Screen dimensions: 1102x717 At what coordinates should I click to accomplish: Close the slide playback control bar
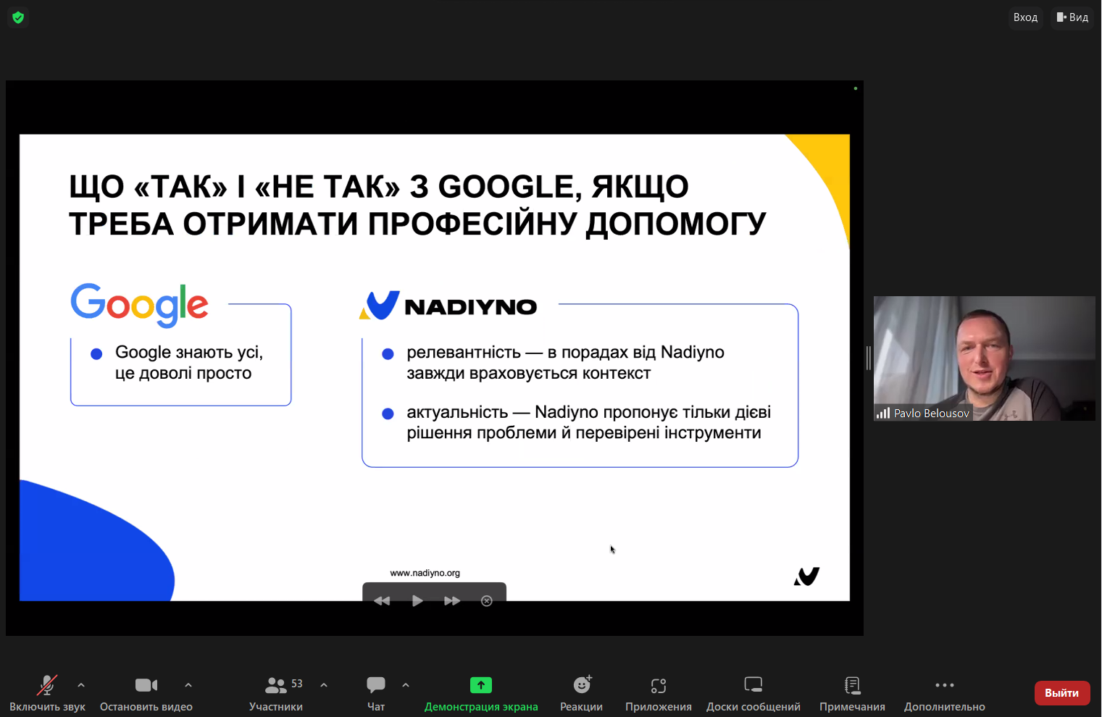pyautogui.click(x=487, y=600)
